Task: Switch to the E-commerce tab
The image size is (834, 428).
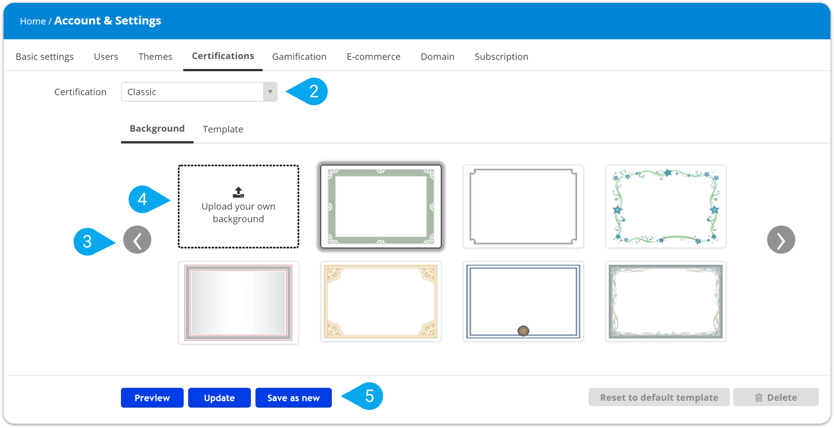Action: (374, 56)
